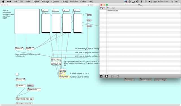Open the Extras menu
This screenshot has height=106, width=181.
pyautogui.click(x=83, y=1)
